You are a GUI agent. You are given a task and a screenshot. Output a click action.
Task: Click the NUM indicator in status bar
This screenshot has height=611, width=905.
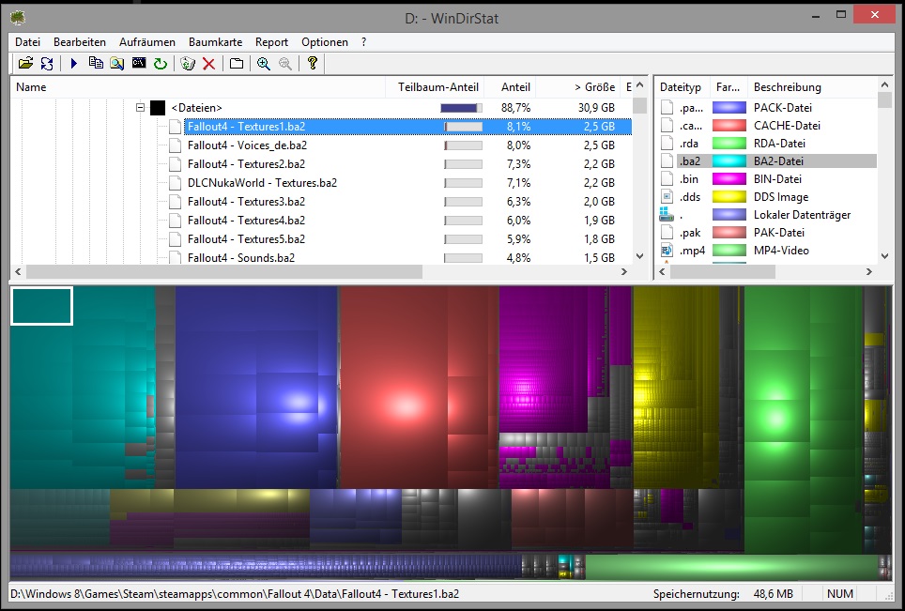point(840,594)
